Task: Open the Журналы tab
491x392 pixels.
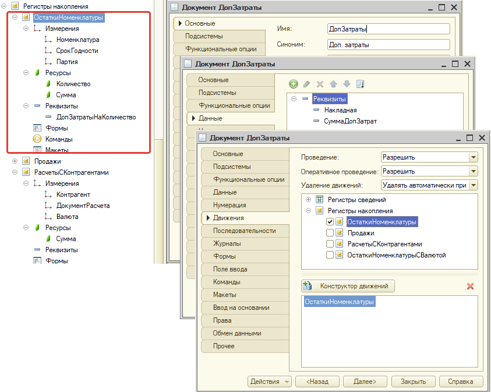Action: pos(245,243)
